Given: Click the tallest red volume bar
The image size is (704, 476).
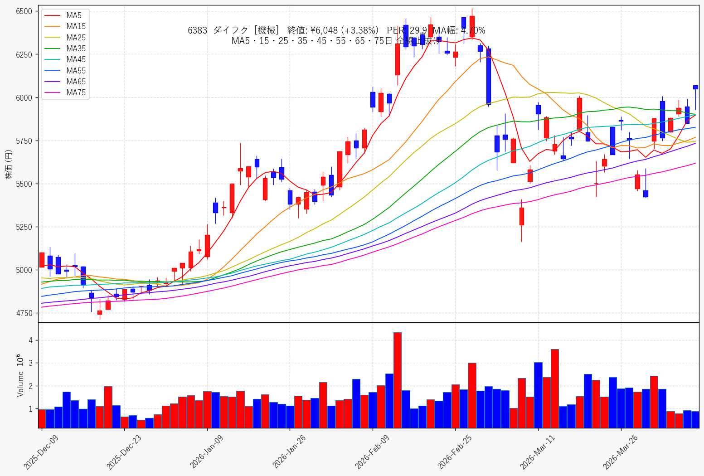Looking at the screenshot, I should tap(398, 380).
